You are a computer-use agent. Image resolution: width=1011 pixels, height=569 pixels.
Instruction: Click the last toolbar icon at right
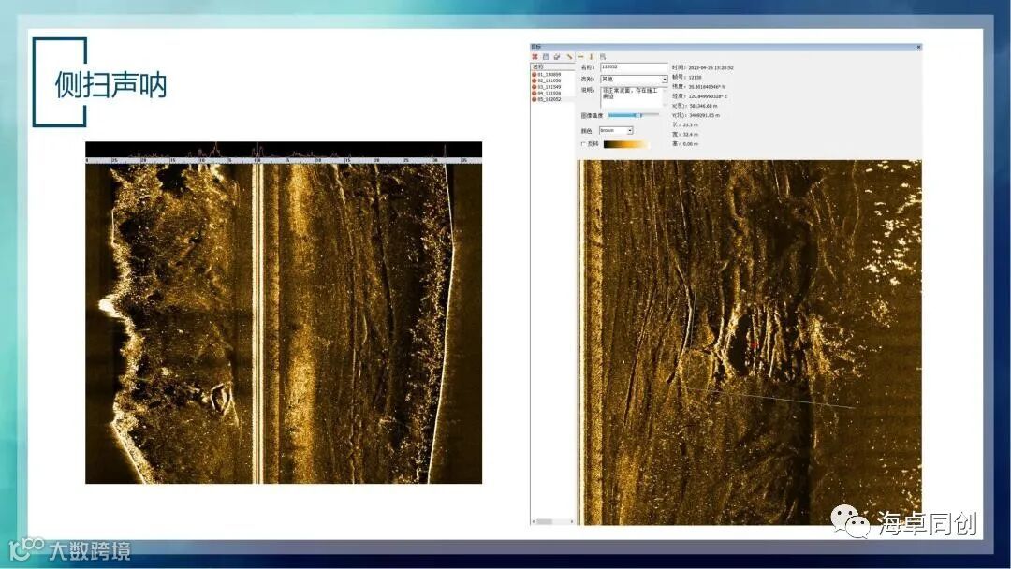pos(603,57)
